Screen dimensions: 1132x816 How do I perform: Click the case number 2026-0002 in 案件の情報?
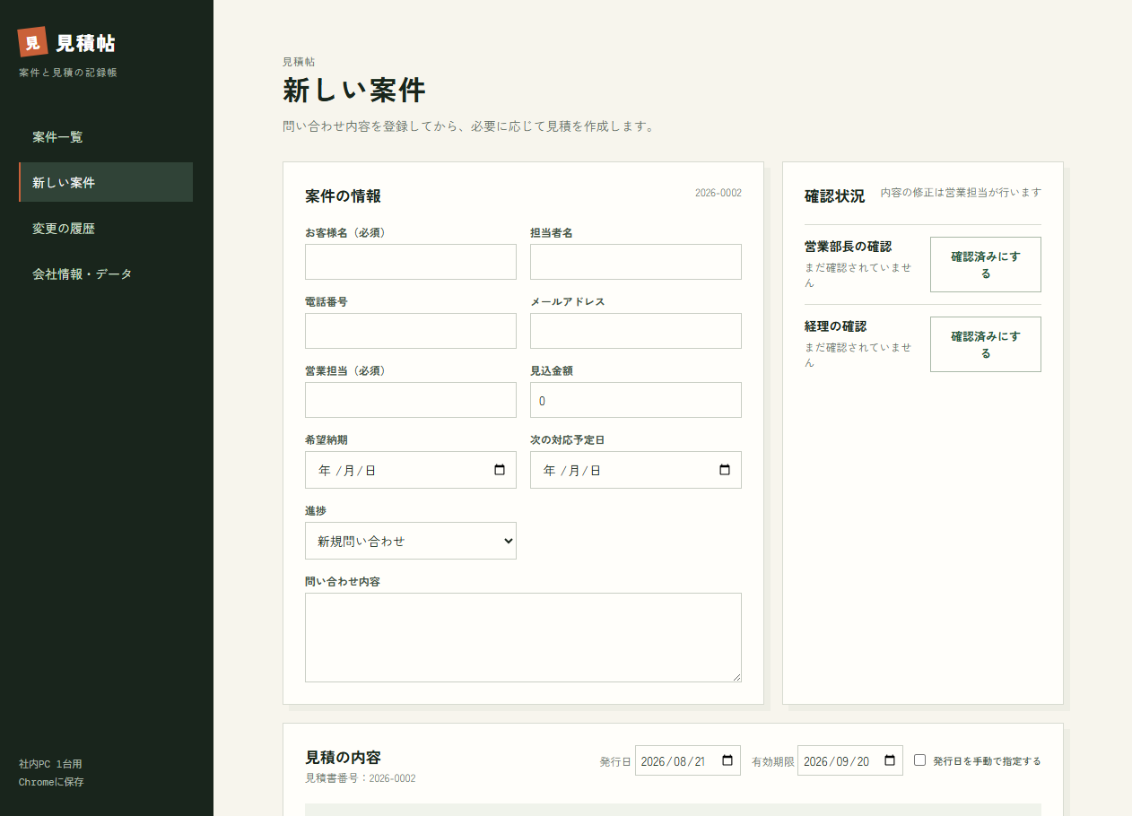coord(718,193)
